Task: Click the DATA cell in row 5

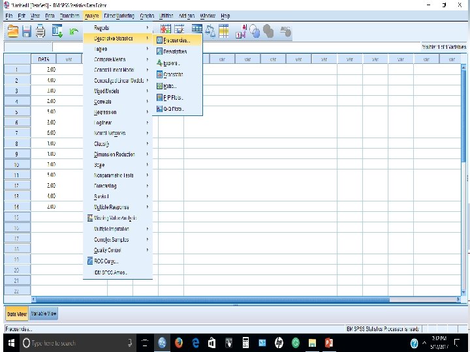Action: pyautogui.click(x=44, y=111)
